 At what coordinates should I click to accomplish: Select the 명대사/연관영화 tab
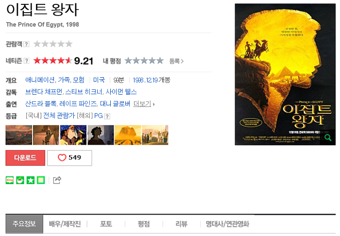click(x=227, y=224)
